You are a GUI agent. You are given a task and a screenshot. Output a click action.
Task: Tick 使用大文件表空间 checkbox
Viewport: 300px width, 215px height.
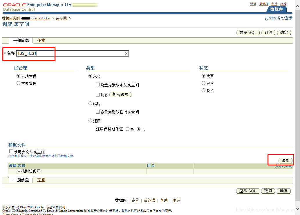point(11,152)
